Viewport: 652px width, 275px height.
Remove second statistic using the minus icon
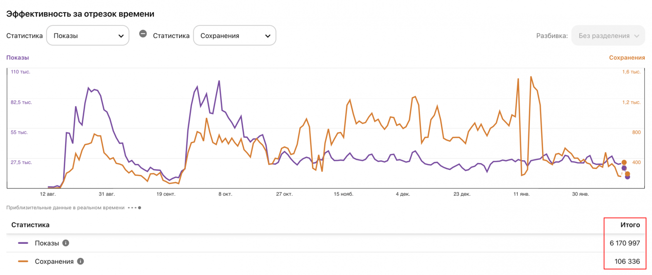(x=143, y=34)
